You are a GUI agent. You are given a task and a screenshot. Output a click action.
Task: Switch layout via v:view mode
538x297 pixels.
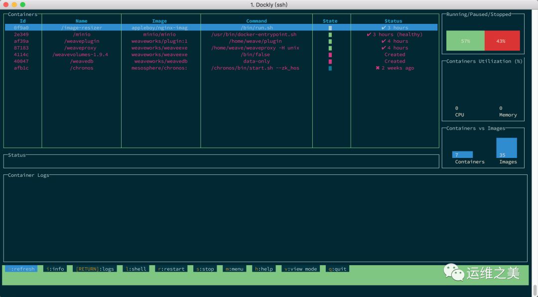[301, 269]
